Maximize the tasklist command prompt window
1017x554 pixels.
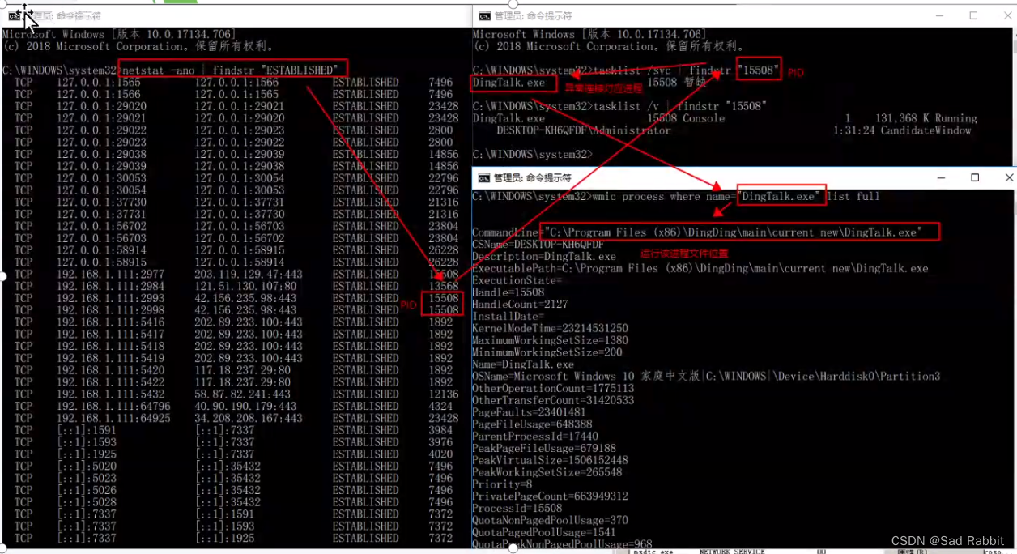click(x=973, y=15)
